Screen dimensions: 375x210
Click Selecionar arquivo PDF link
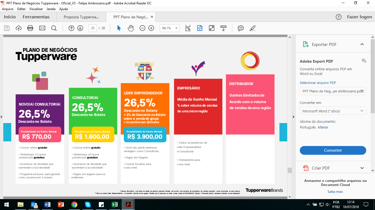pos(318,83)
